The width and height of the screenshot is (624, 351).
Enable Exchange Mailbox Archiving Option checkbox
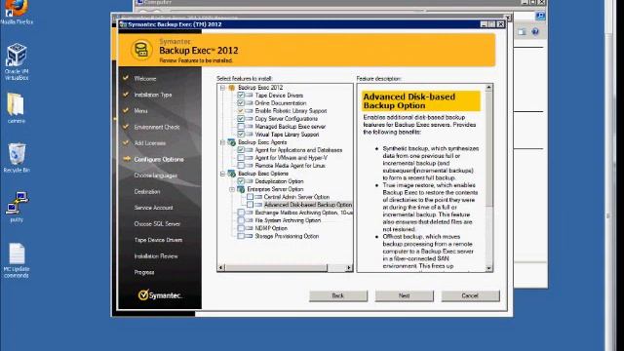click(241, 213)
